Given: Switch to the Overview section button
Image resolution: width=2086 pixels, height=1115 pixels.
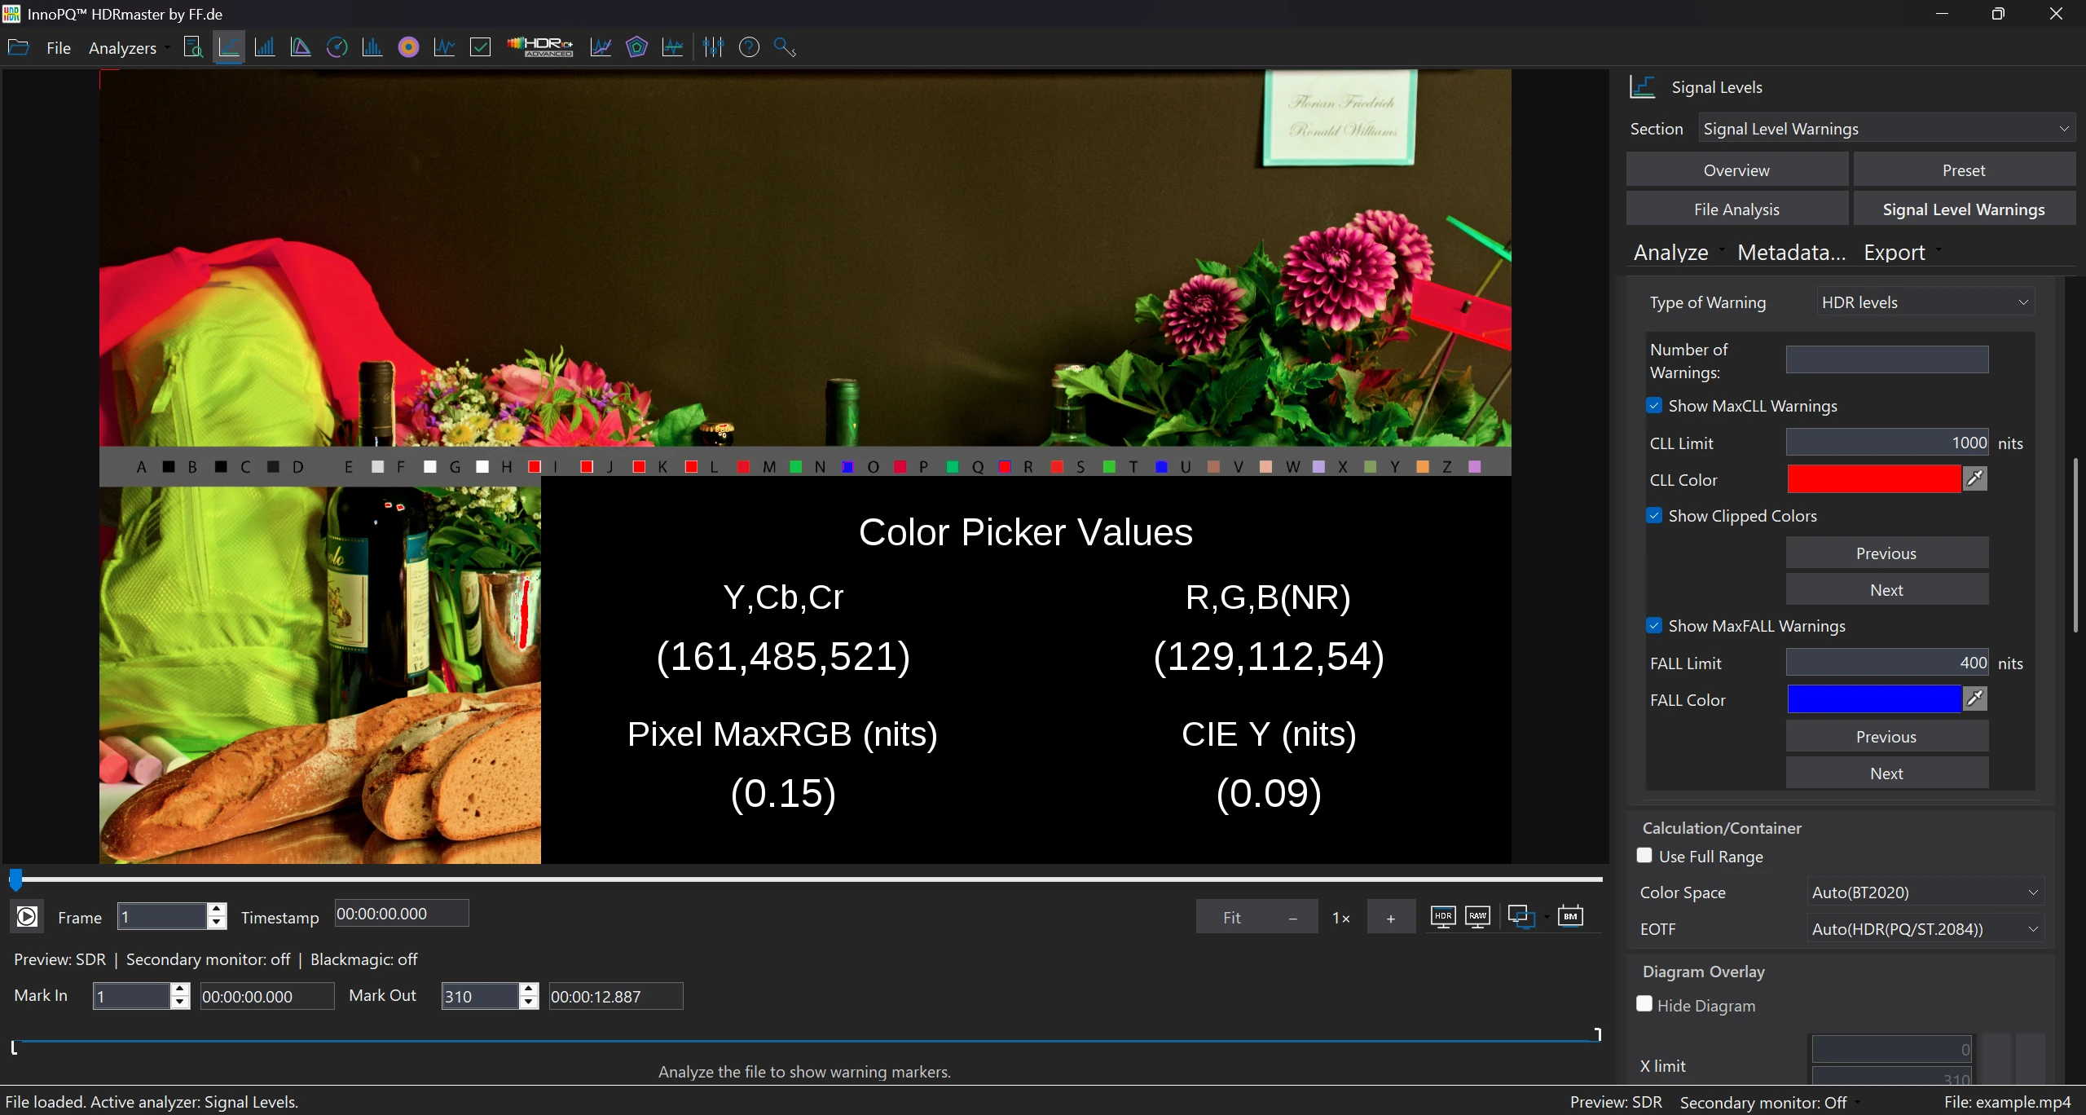Looking at the screenshot, I should [x=1736, y=170].
